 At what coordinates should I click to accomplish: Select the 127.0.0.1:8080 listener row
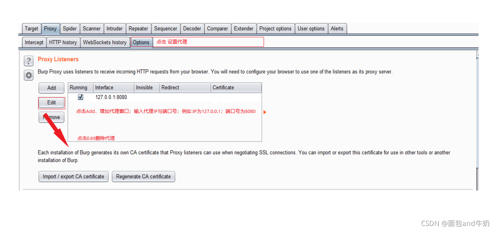point(165,97)
